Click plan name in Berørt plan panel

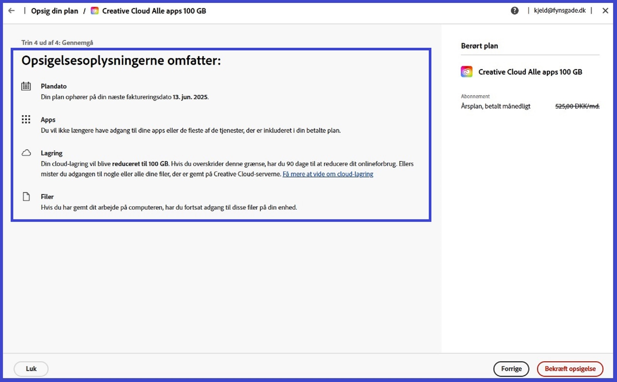coord(530,72)
